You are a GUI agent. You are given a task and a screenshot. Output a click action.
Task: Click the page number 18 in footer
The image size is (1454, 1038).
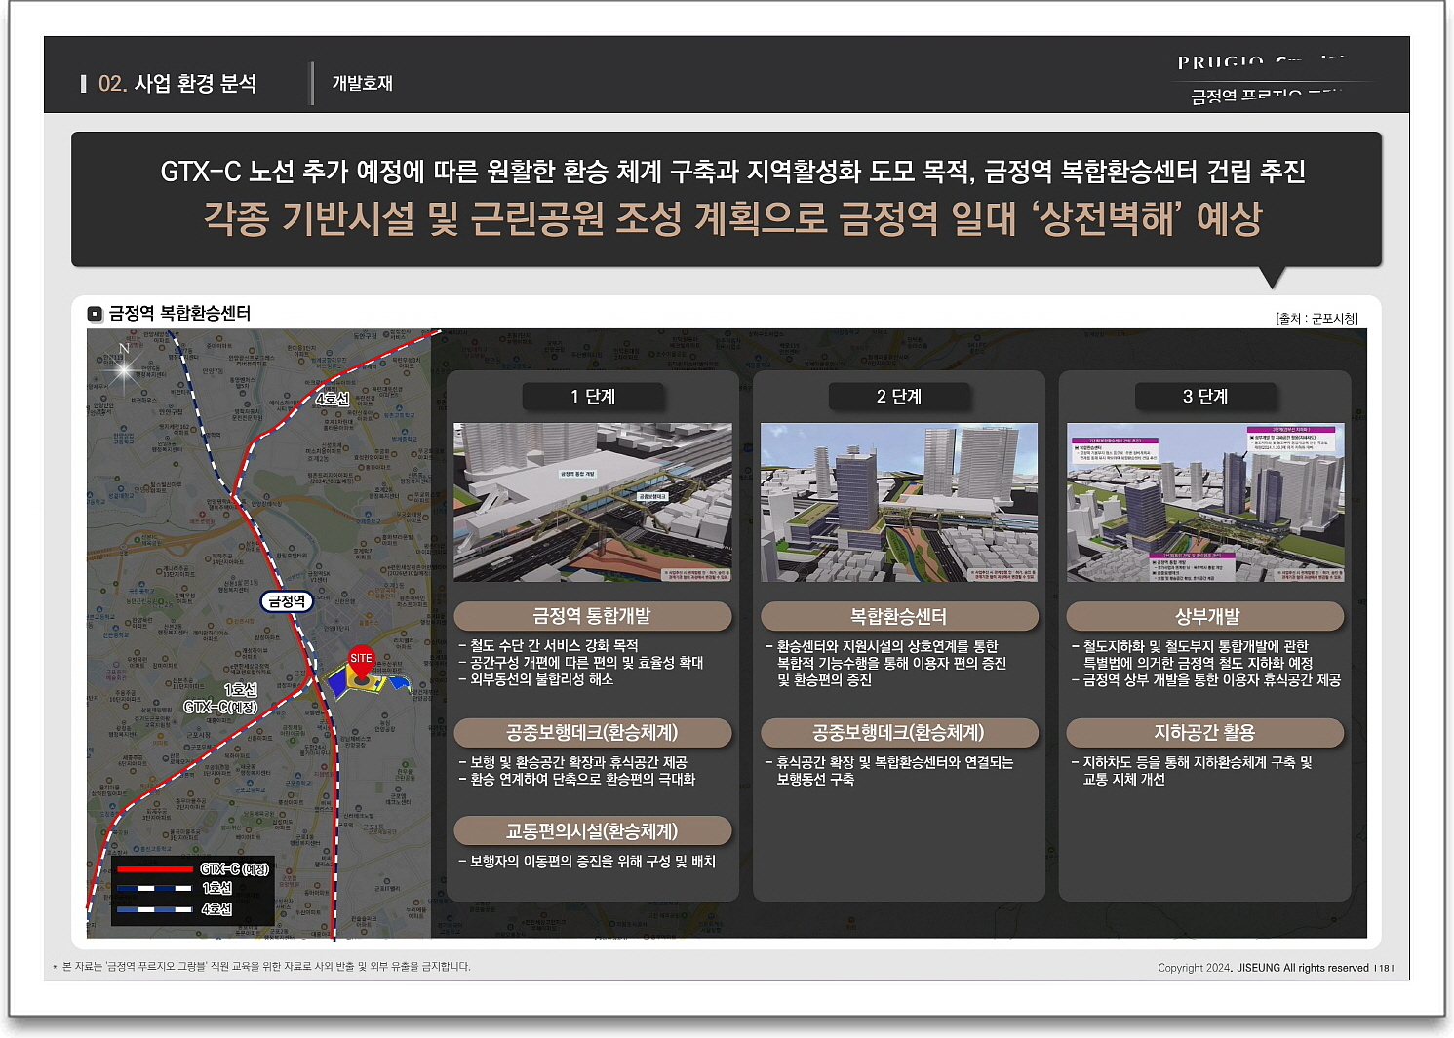pyautogui.click(x=1384, y=968)
